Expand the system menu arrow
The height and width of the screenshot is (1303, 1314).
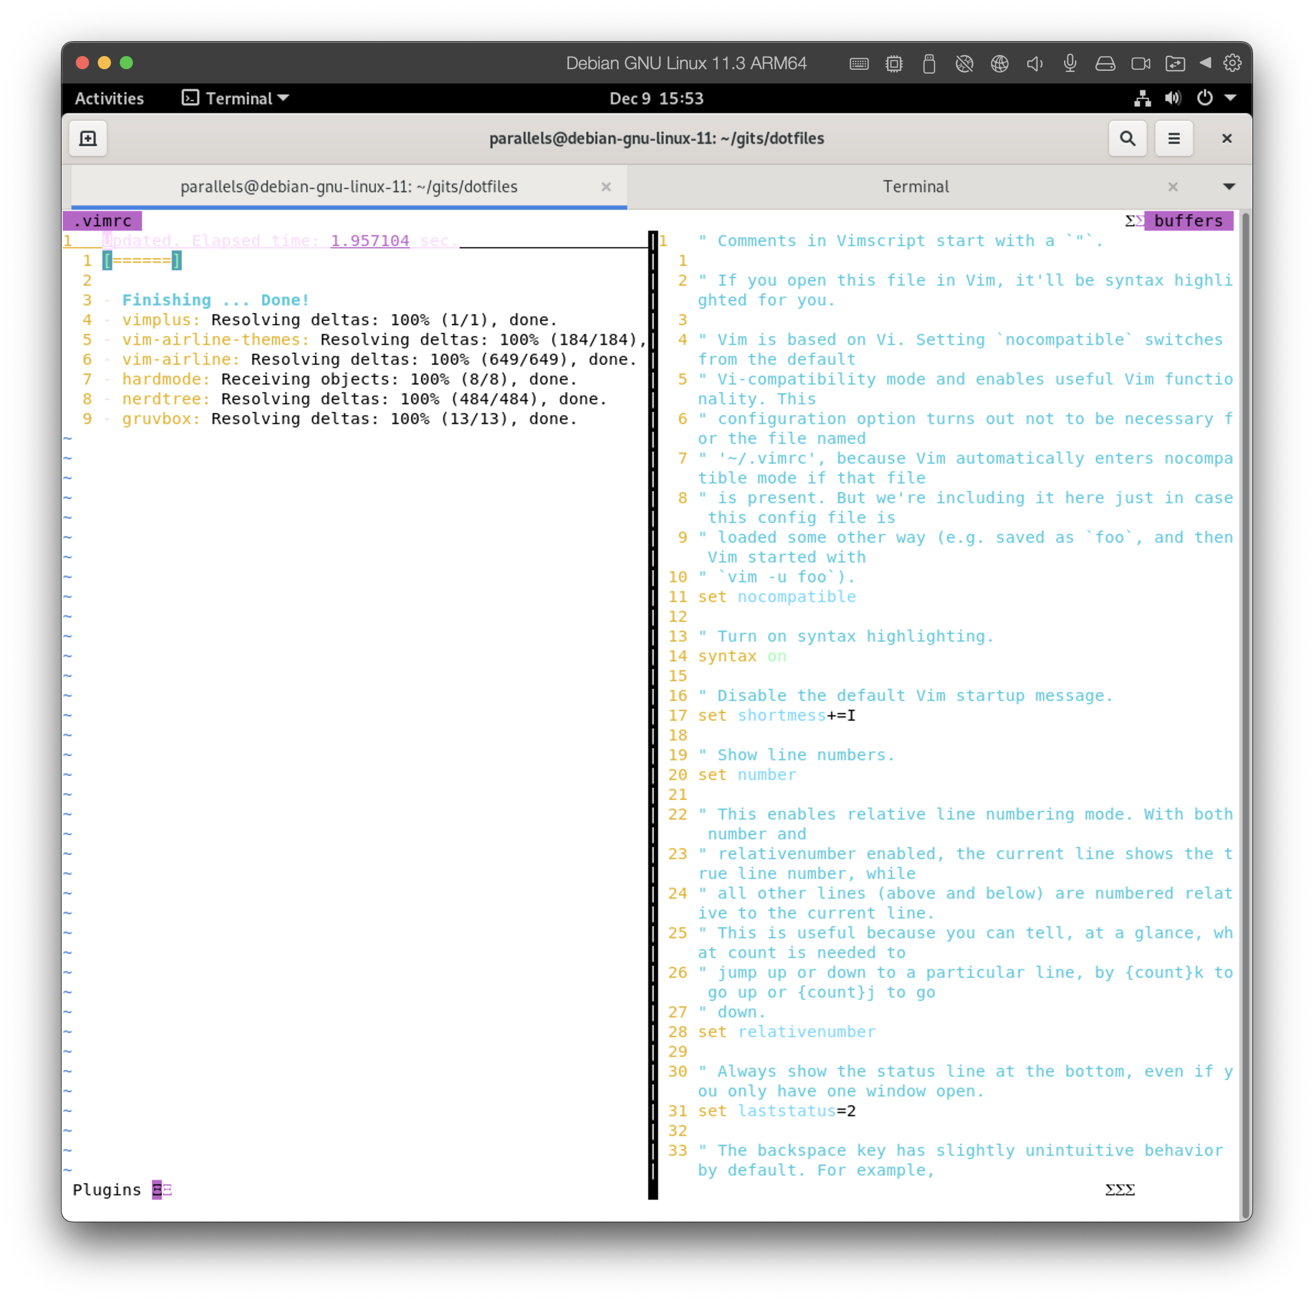point(1229,99)
